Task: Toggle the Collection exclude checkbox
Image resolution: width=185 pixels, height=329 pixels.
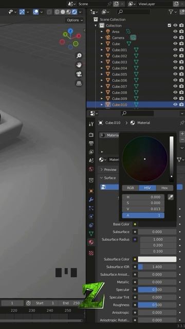Action: [x=170, y=25]
